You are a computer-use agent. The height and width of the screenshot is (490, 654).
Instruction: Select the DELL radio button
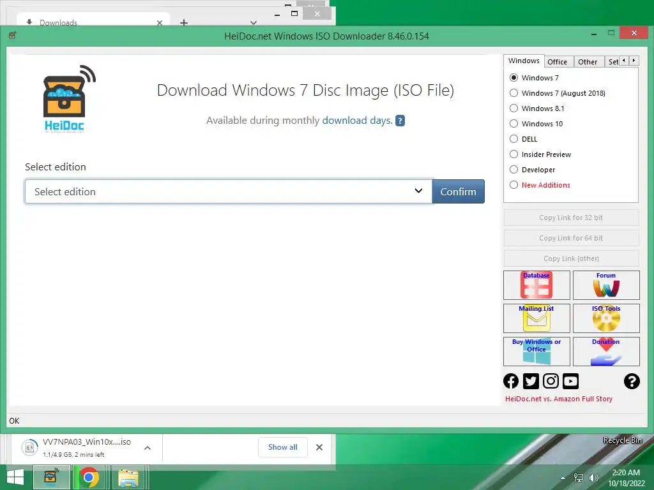pos(514,138)
